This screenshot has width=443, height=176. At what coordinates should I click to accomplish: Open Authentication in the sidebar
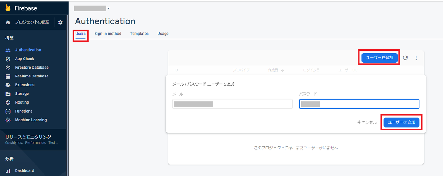[x=28, y=50]
